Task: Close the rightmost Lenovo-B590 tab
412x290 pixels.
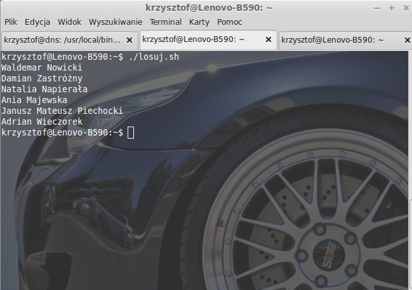Action: 408,40
